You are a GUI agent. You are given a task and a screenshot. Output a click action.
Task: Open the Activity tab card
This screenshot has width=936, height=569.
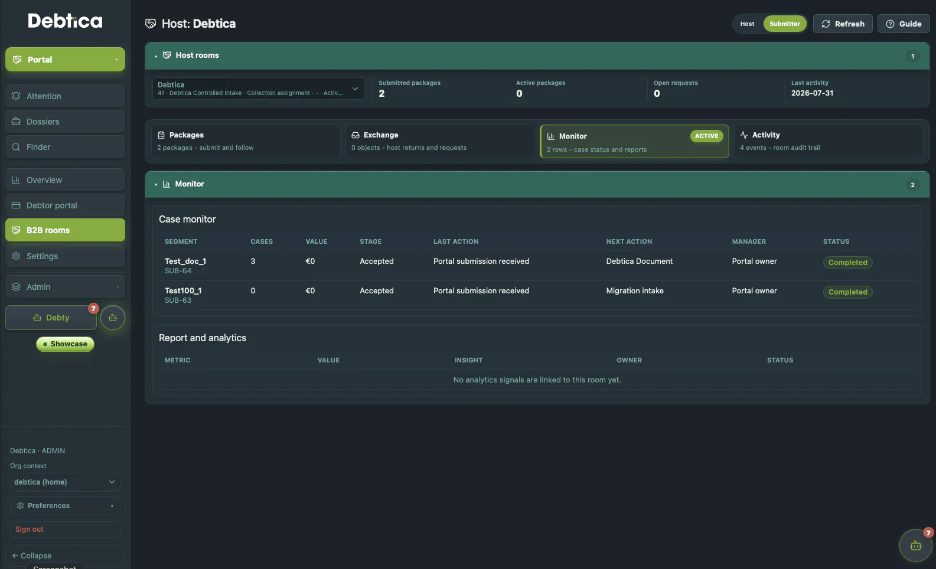(x=829, y=141)
